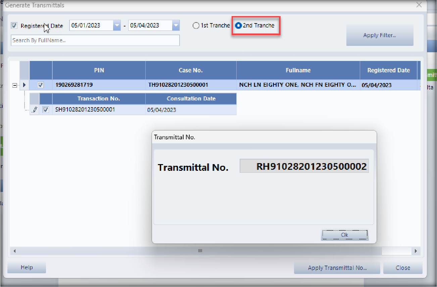The width and height of the screenshot is (437, 287).
Task: Open the start date 05/01/2023 dropdown
Action: (116, 25)
